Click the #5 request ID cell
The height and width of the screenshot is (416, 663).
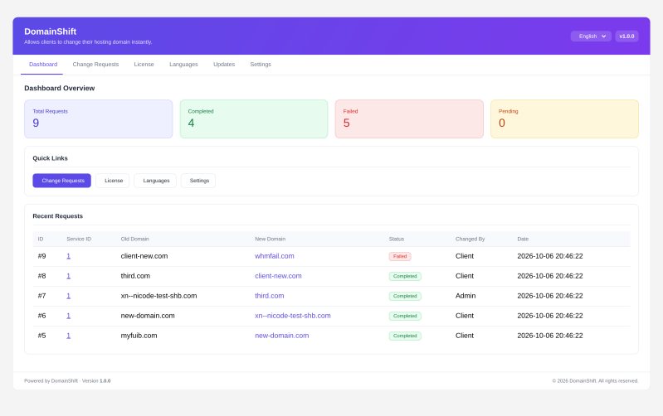click(x=41, y=336)
